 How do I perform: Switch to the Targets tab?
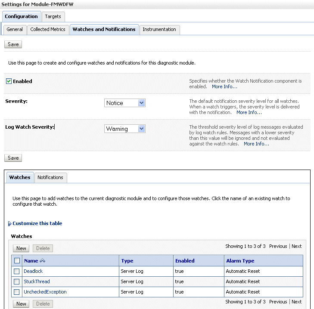tap(53, 16)
